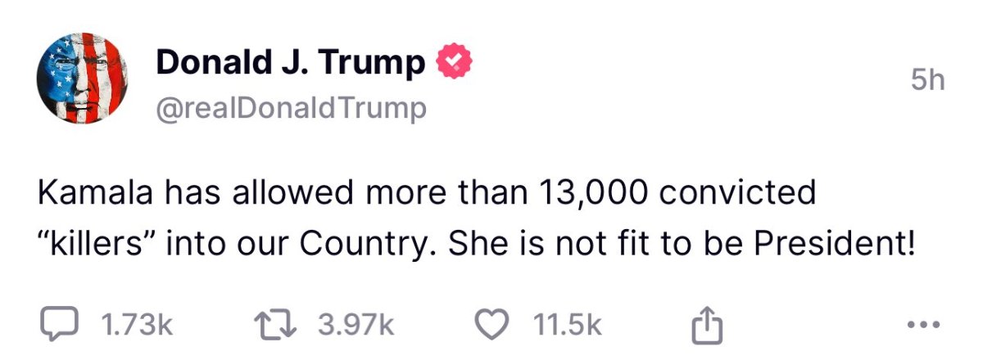Click the word "convicted" in the post
The width and height of the screenshot is (983, 360).
click(x=739, y=193)
